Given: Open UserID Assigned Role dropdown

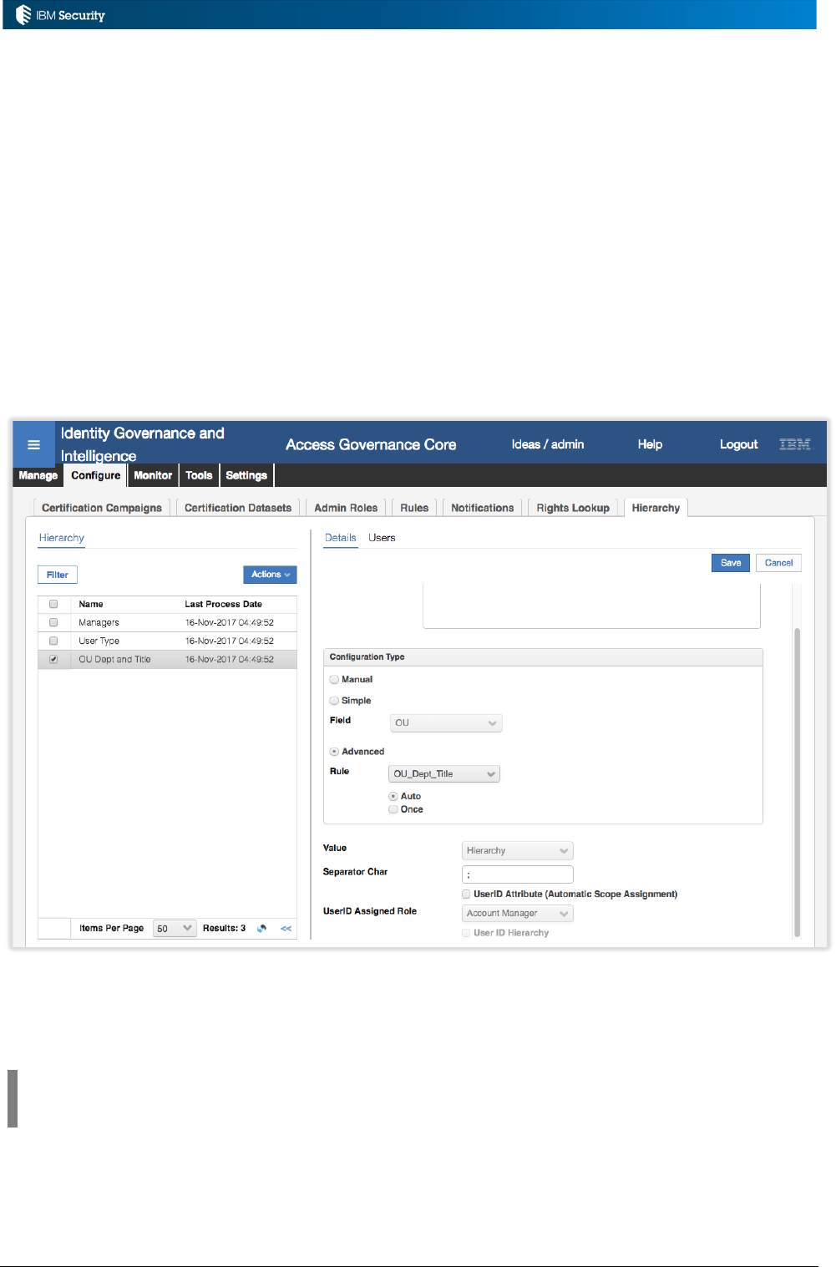Looking at the screenshot, I should click(x=518, y=913).
